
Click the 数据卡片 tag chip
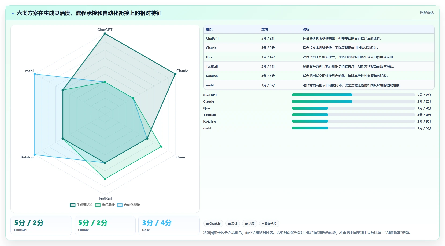pyautogui.click(x=269, y=224)
